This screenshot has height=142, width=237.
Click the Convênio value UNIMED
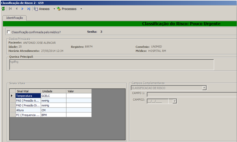click(x=157, y=47)
